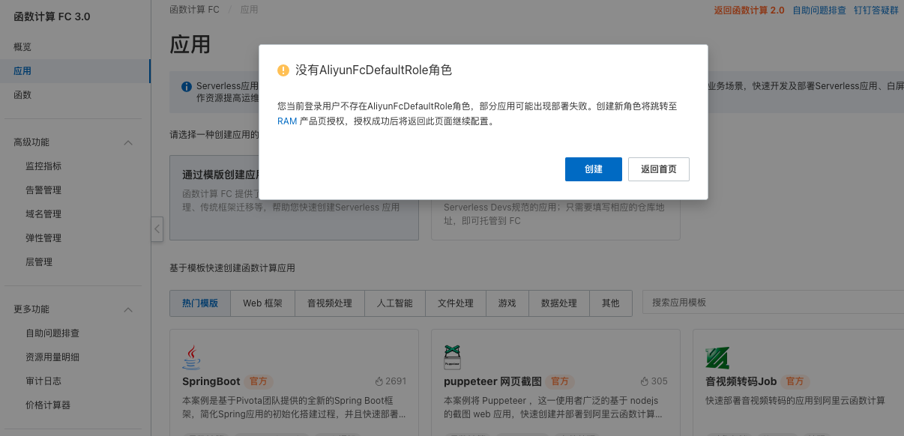Select the 热门模版 tab
This screenshot has width=904, height=436.
pyautogui.click(x=200, y=303)
